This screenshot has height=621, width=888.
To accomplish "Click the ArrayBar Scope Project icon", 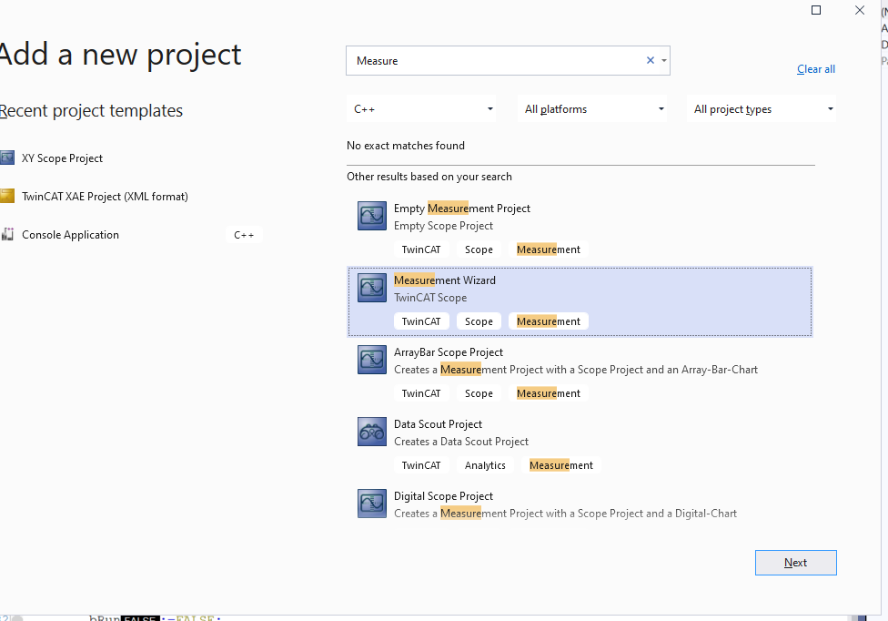I will pos(372,360).
